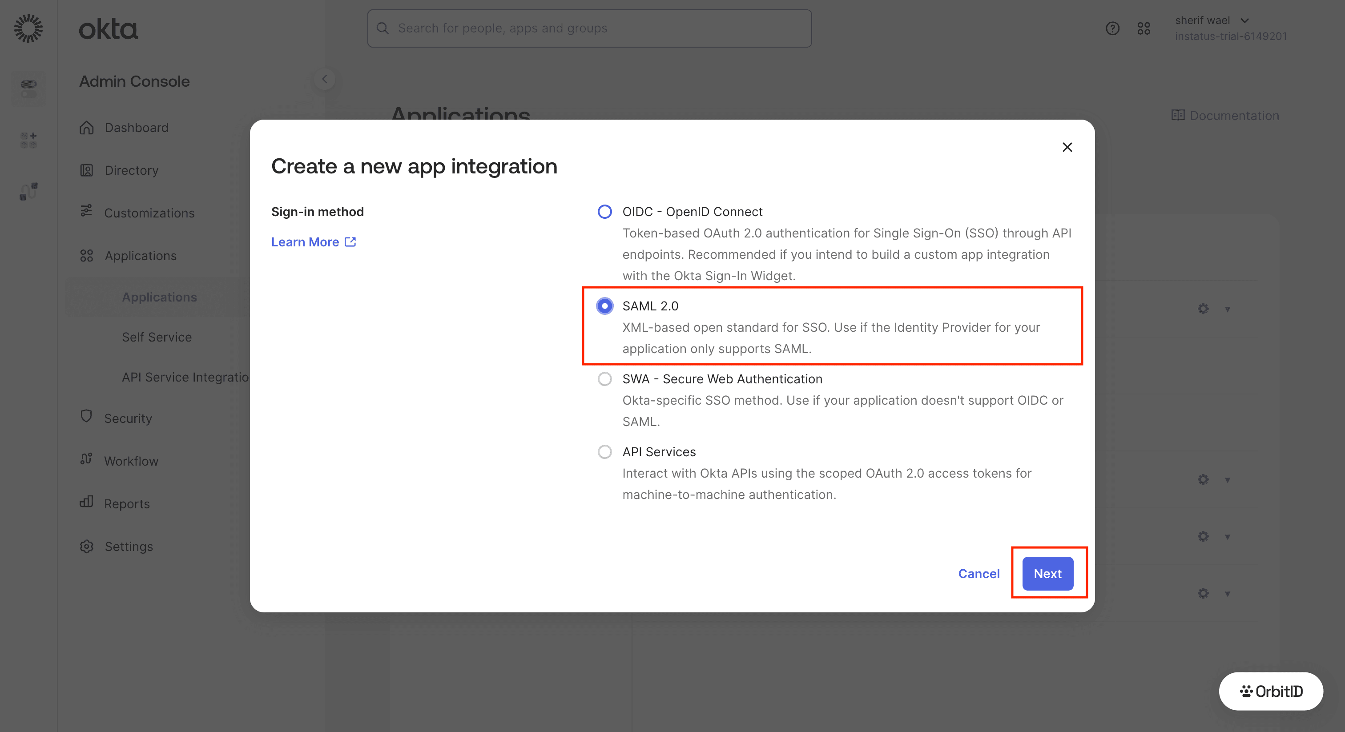
Task: Click the OrbitID badge
Action: 1270,691
